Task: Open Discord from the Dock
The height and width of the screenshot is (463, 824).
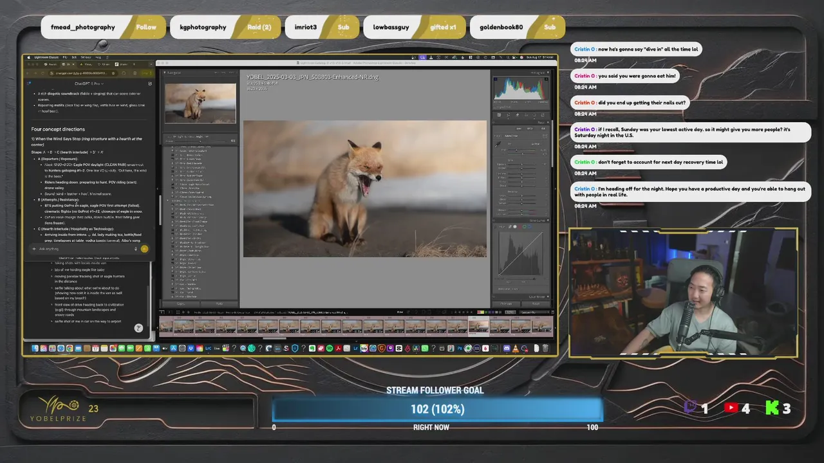Action: click(506, 348)
